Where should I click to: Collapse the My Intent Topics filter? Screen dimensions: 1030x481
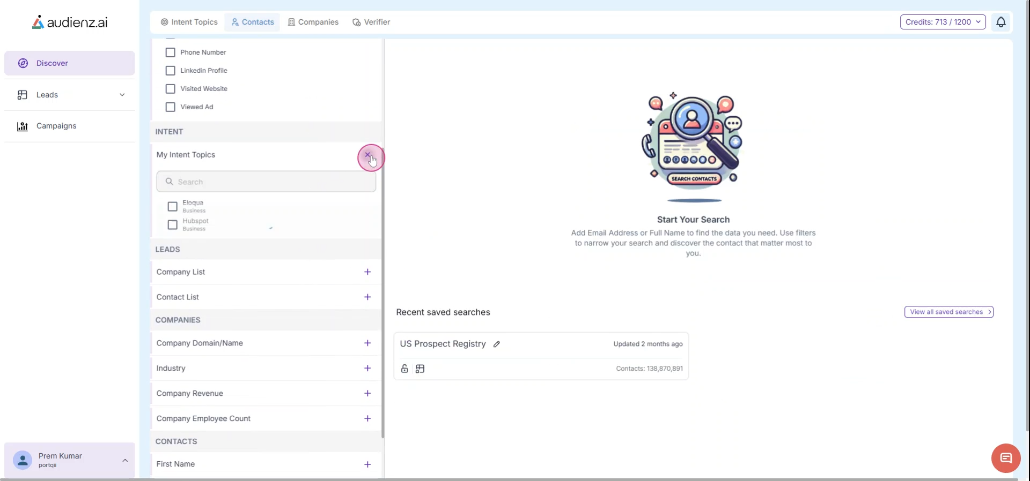pyautogui.click(x=368, y=155)
